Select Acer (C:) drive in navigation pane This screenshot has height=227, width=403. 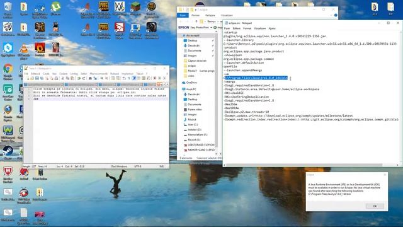click(193, 125)
